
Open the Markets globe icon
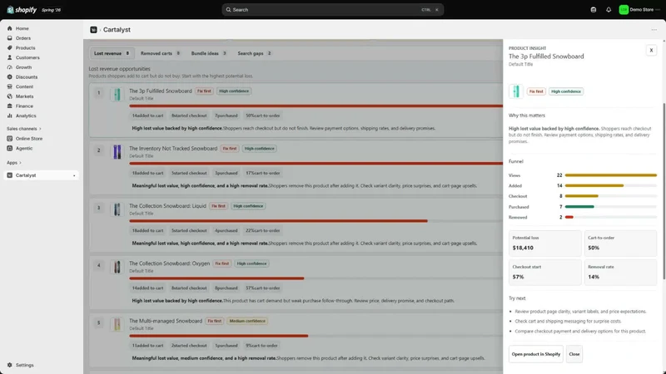(9, 96)
